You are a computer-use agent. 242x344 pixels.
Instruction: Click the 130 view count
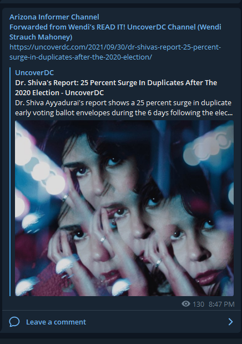(x=198, y=304)
